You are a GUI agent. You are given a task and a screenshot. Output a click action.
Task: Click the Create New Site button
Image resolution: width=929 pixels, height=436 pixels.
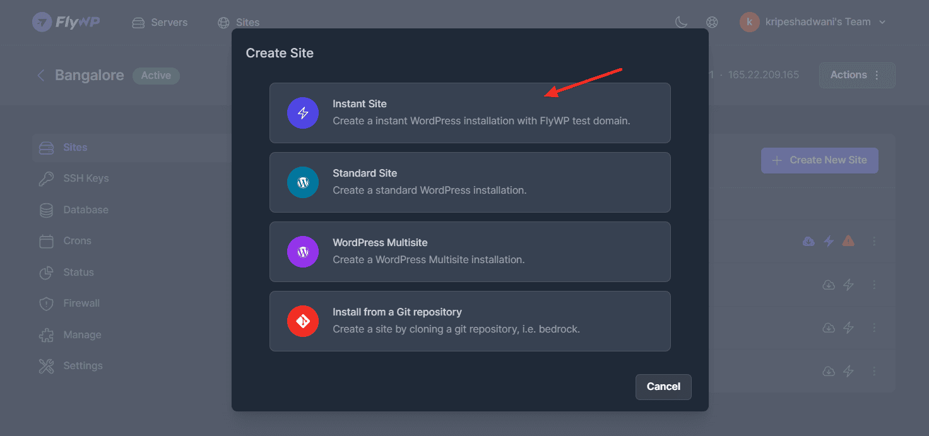pyautogui.click(x=819, y=160)
